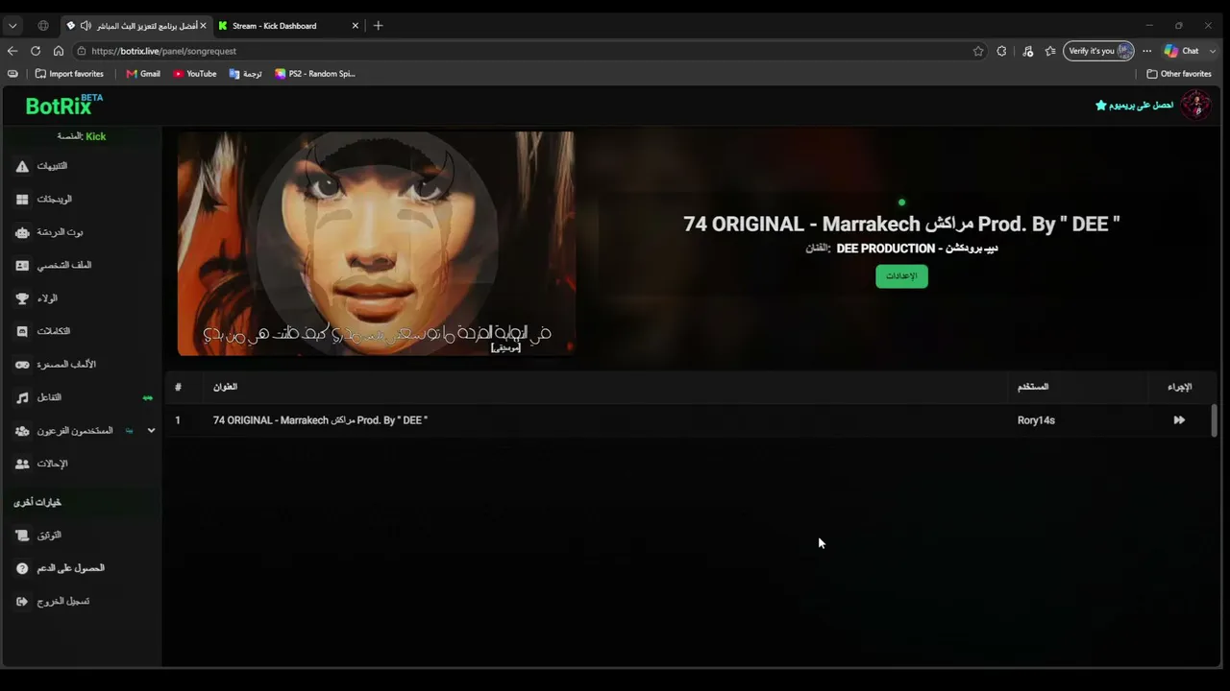Image resolution: width=1230 pixels, height=691 pixels.
Task: Go to browser home page icon
Action: point(59,51)
